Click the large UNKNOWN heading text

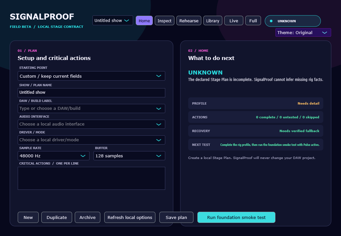[x=205, y=72]
